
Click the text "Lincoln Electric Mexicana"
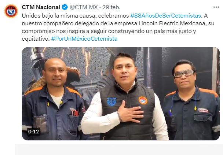pos(172,23)
